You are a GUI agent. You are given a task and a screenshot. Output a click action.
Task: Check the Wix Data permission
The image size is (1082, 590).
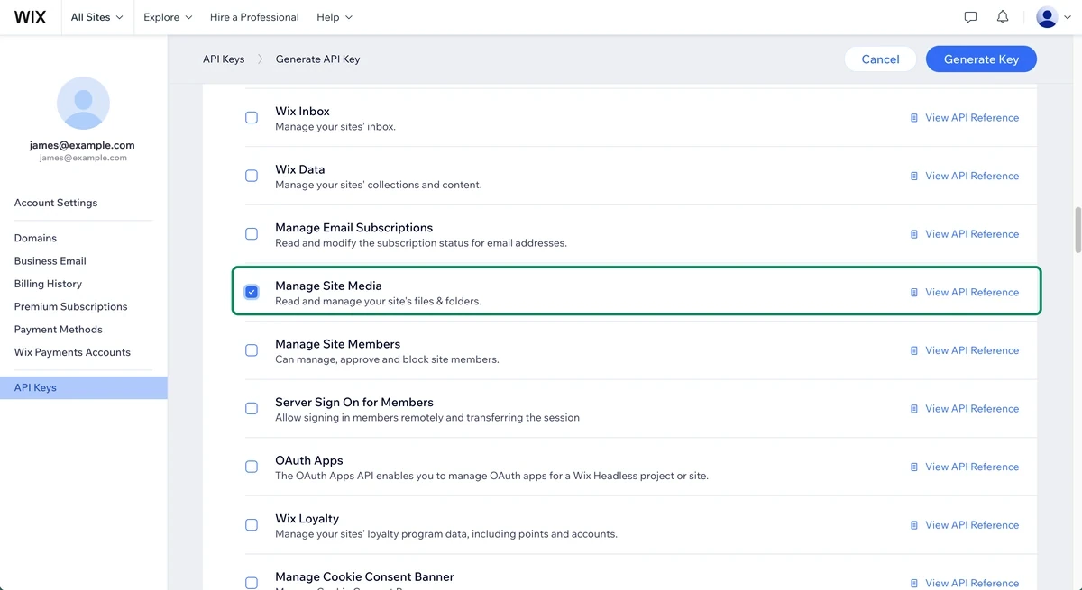click(x=252, y=176)
